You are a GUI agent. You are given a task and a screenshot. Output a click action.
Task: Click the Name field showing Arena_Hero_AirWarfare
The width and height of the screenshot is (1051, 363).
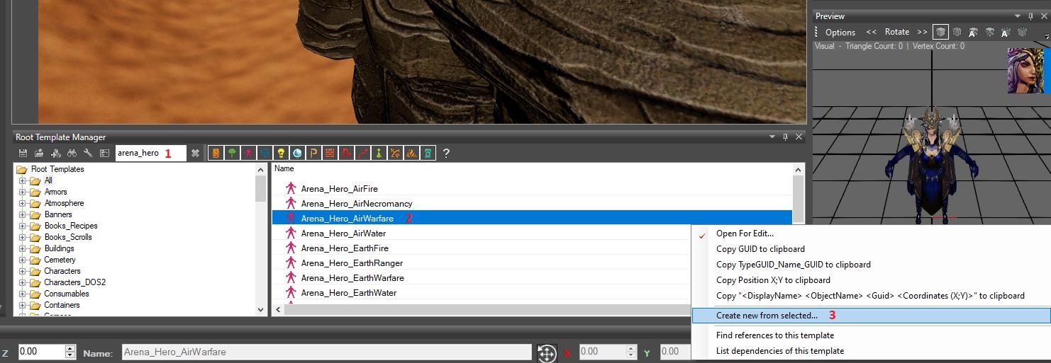coord(326,352)
